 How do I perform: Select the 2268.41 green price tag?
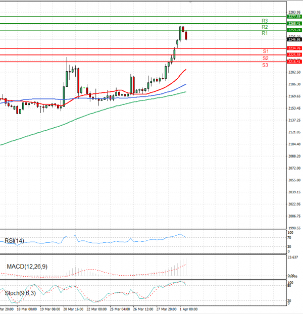coord(294,23)
